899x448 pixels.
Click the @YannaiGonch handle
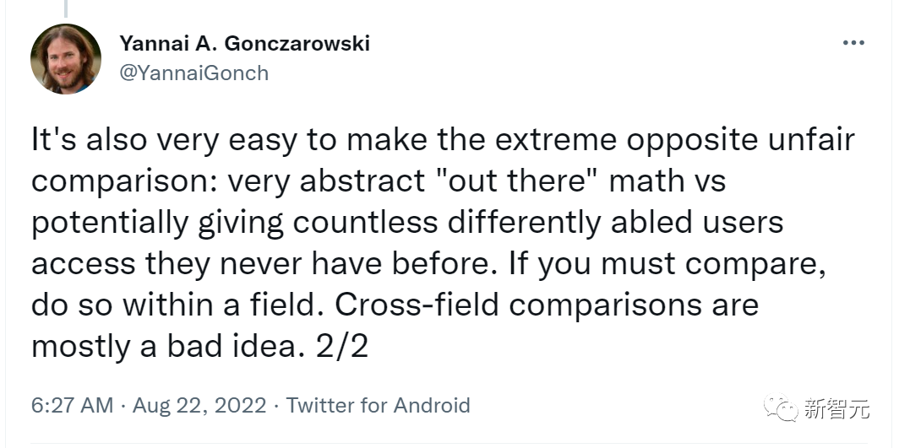[193, 73]
